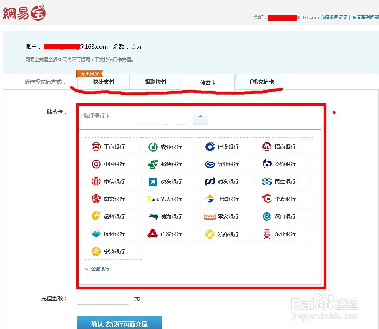Click the account balance value 2 元
The image size is (379, 329).
pyautogui.click(x=137, y=47)
